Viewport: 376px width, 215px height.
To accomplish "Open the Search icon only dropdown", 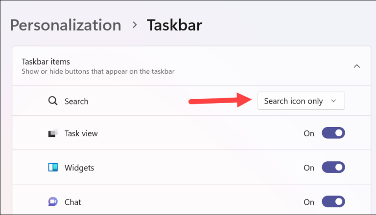I will point(301,101).
